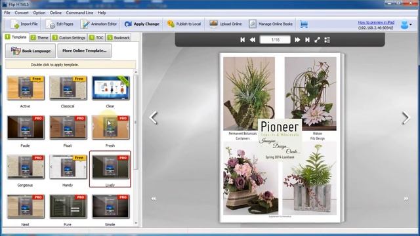420x236 pixels.
Task: Switch to the Bookmark tab
Action: (x=119, y=38)
